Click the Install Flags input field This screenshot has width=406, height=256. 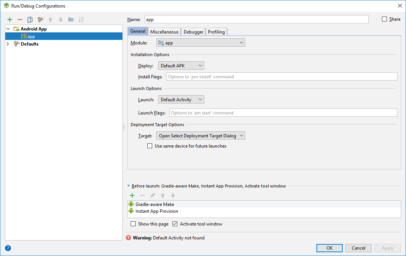281,77
